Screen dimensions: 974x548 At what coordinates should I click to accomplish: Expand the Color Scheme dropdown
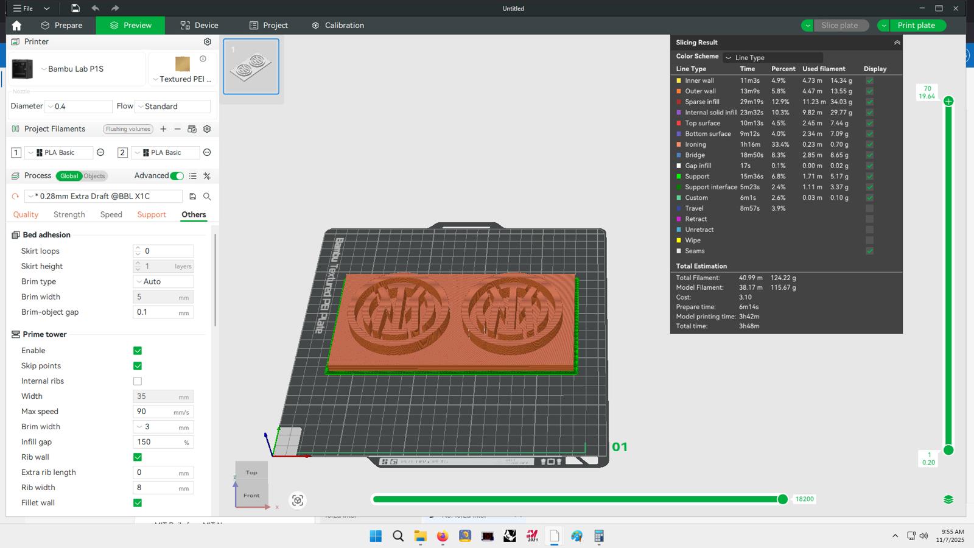773,58
